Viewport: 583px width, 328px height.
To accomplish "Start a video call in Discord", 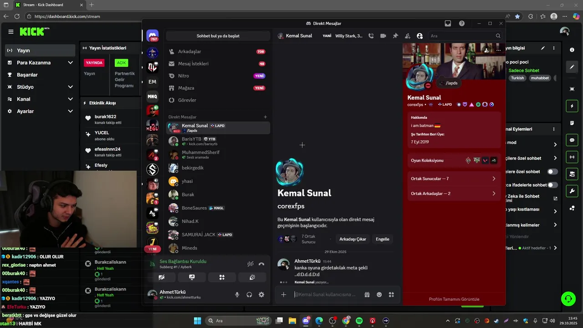I will [383, 36].
